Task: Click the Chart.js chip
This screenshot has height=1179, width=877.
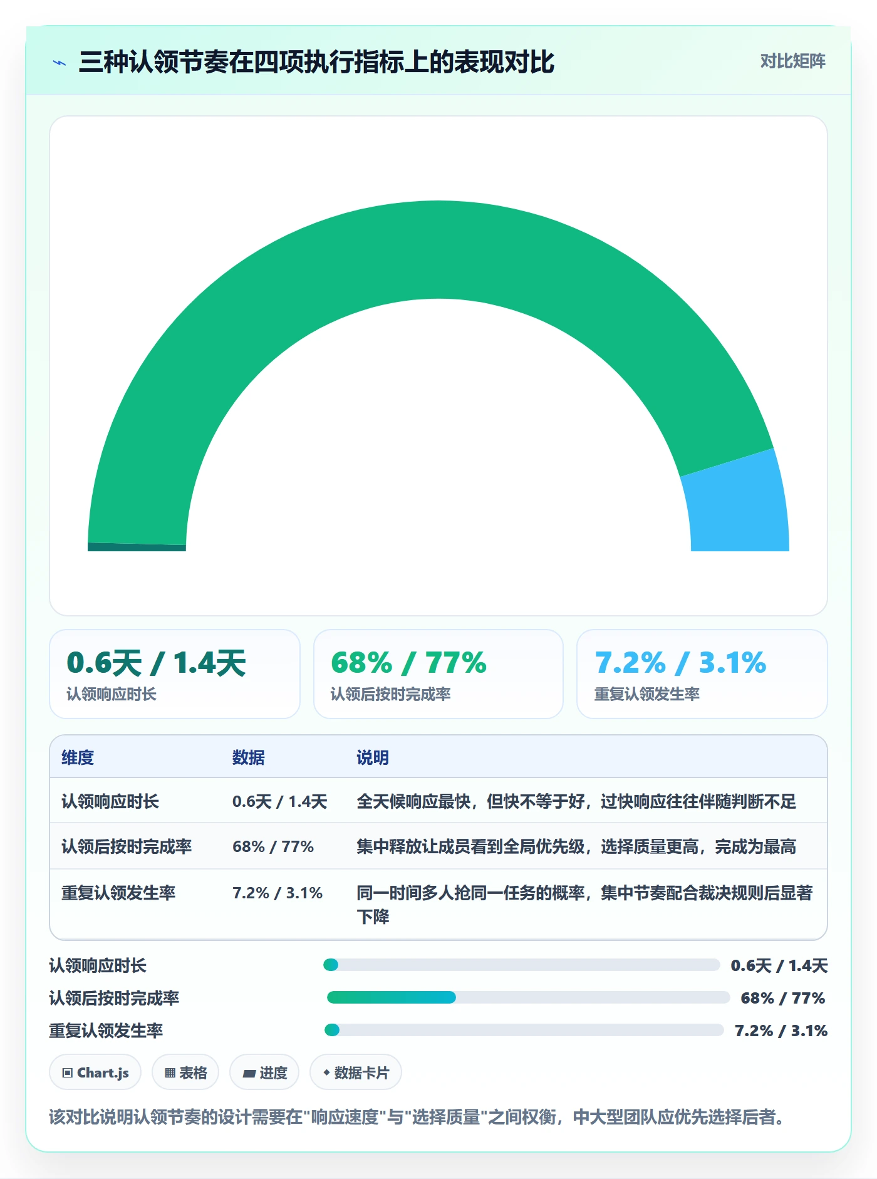Action: (x=95, y=1073)
